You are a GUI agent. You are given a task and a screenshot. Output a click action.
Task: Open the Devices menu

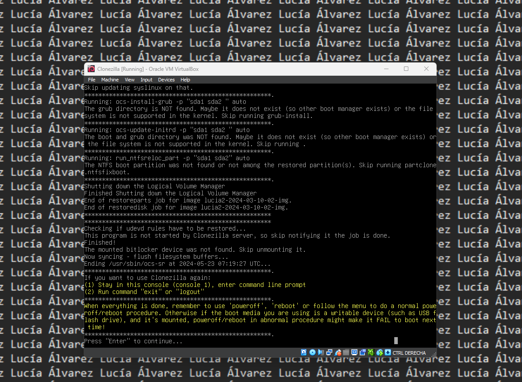pos(166,80)
